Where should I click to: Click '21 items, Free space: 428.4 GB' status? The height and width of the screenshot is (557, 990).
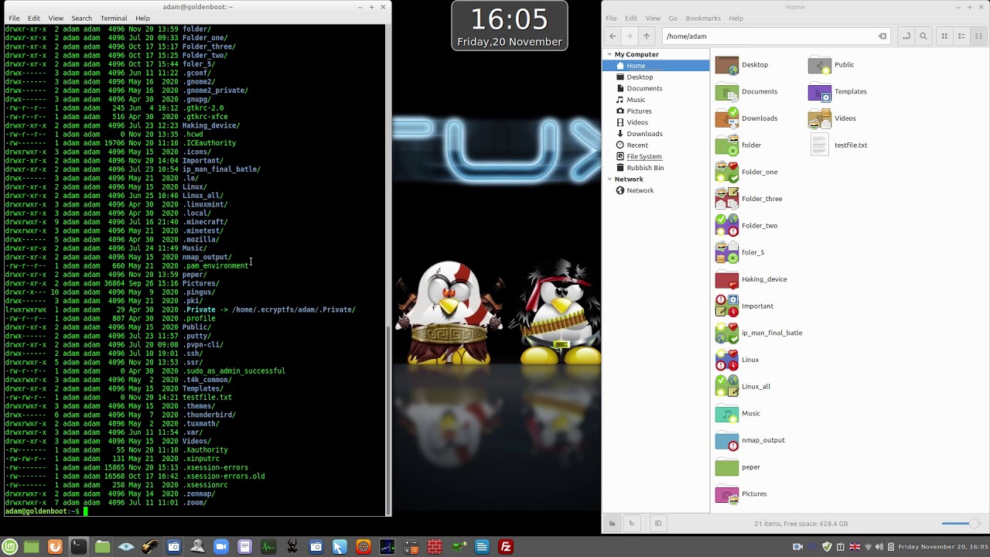(x=801, y=524)
